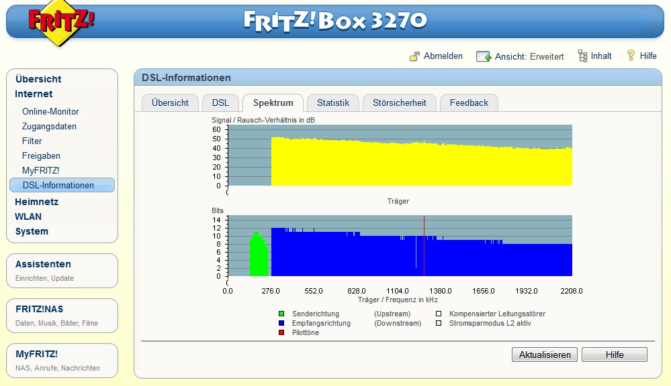Click the green Senderichtung legend swatch

(x=281, y=314)
